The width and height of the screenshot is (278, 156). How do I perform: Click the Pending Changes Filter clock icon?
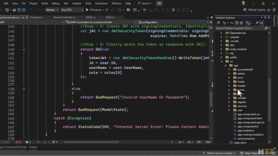[225, 23]
